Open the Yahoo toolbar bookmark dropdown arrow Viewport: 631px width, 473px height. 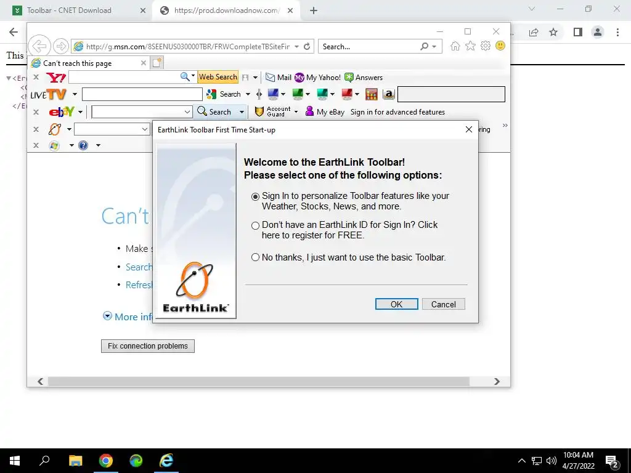click(255, 78)
